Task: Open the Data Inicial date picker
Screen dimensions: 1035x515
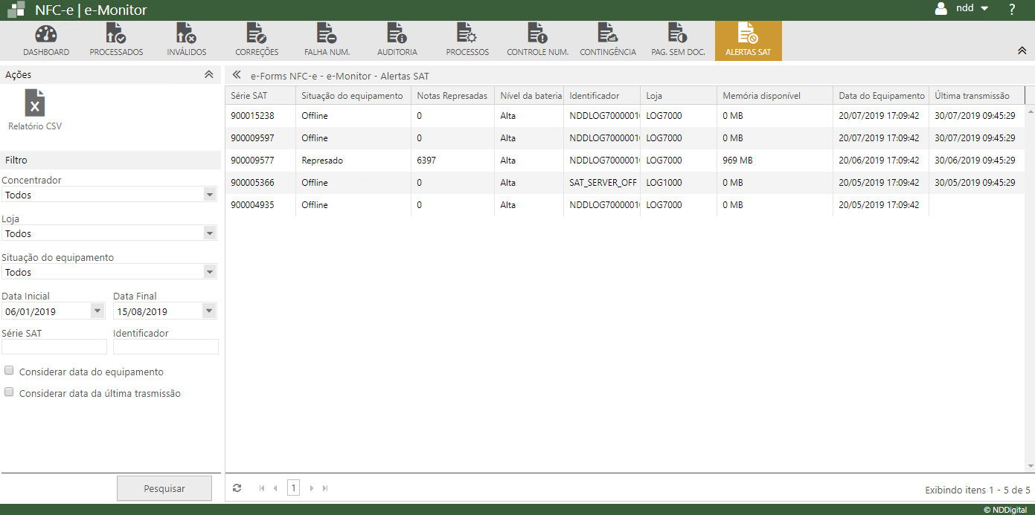Action: coord(97,311)
